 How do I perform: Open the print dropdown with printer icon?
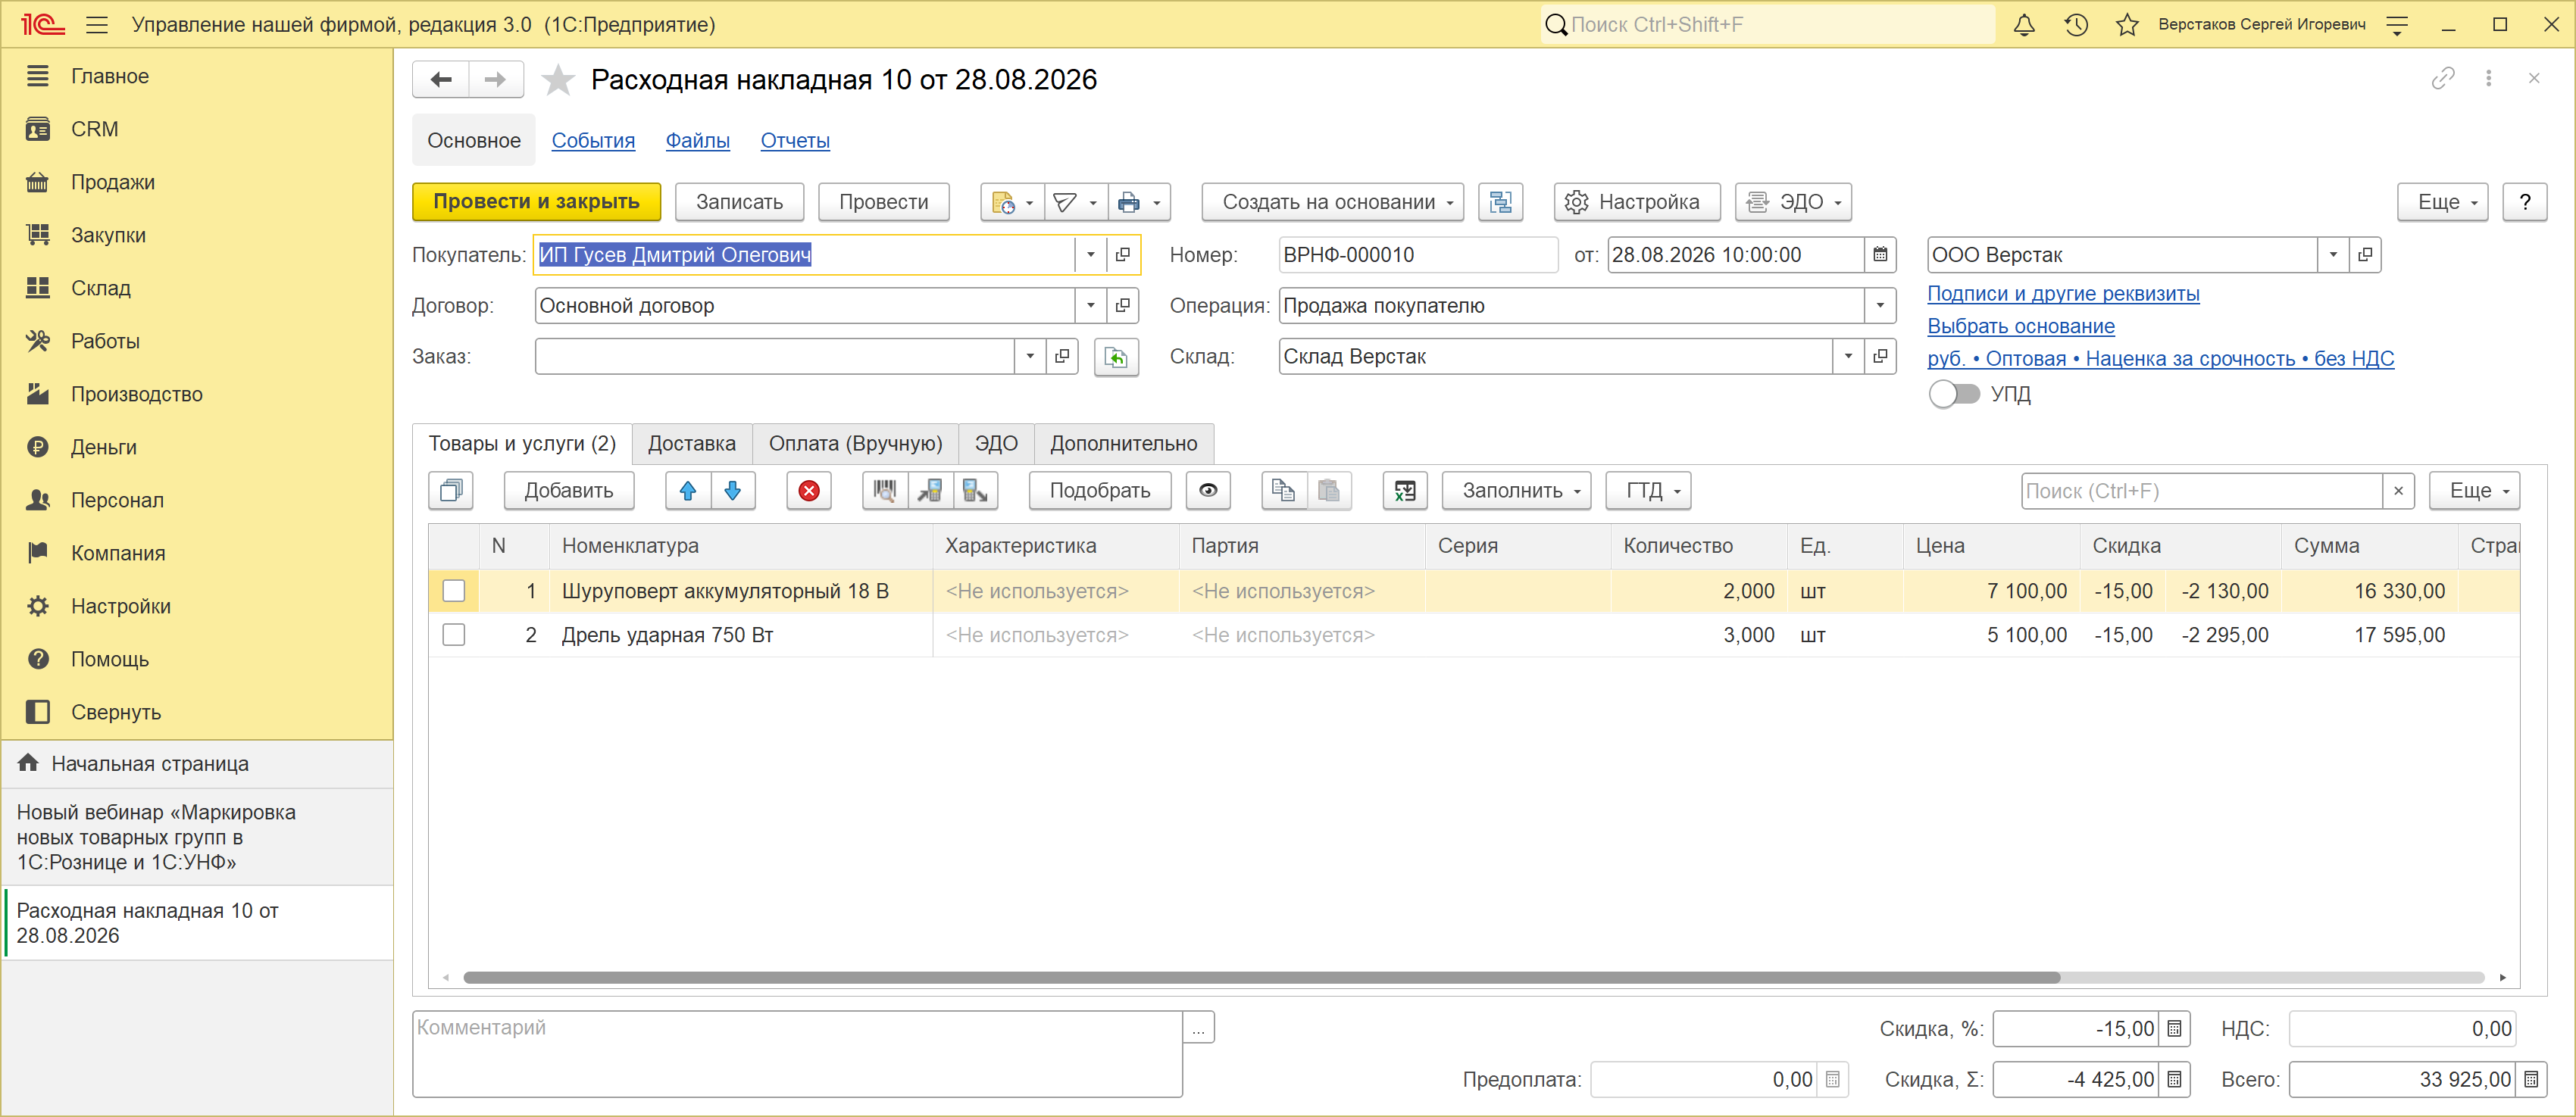pyautogui.click(x=1139, y=202)
